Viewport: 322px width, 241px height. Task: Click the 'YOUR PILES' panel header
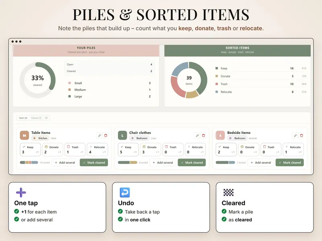[x=86, y=51]
